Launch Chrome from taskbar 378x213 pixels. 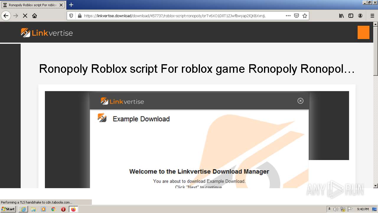point(53,209)
